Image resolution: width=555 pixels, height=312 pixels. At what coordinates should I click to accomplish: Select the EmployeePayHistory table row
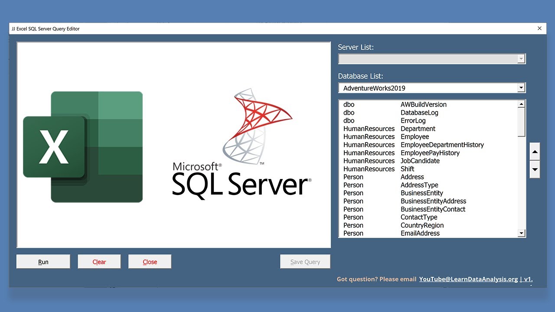[428, 153]
